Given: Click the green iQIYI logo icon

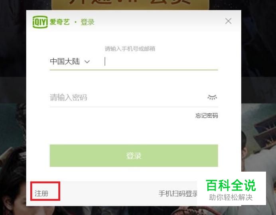Looking at the screenshot, I should 40,22.
